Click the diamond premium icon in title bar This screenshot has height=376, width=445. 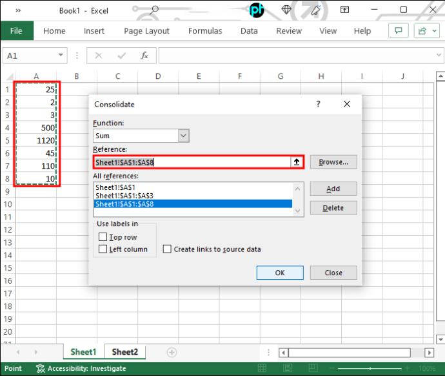pyautogui.click(x=286, y=10)
